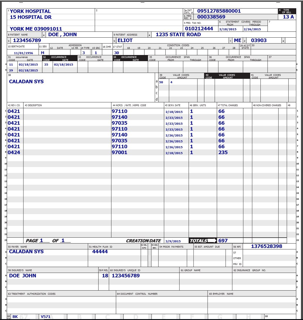Click the total charge 235

point(223,153)
